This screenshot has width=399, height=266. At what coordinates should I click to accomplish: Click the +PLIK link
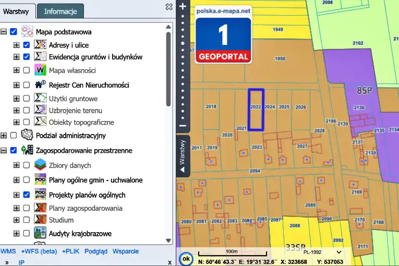tap(70, 251)
